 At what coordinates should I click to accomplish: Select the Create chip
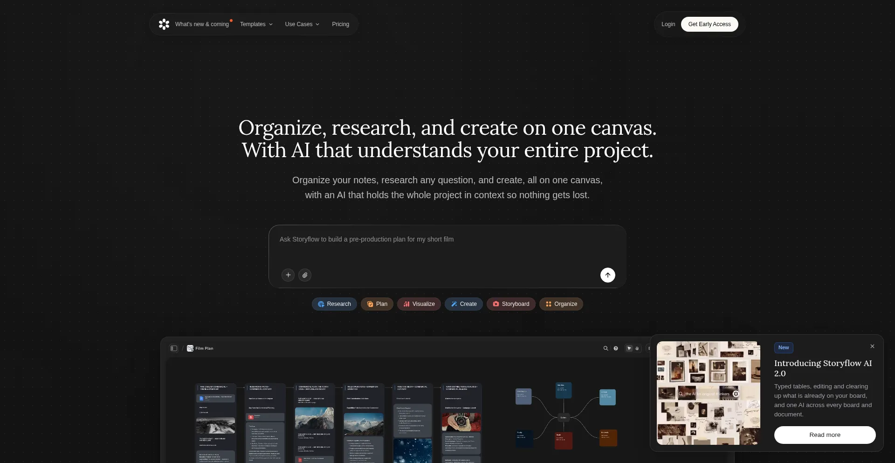[464, 304]
